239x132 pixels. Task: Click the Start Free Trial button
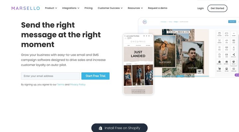point(95,76)
